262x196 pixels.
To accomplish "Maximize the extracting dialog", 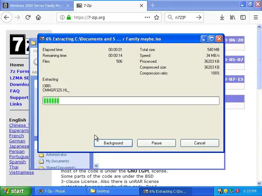I will pos(212,39).
